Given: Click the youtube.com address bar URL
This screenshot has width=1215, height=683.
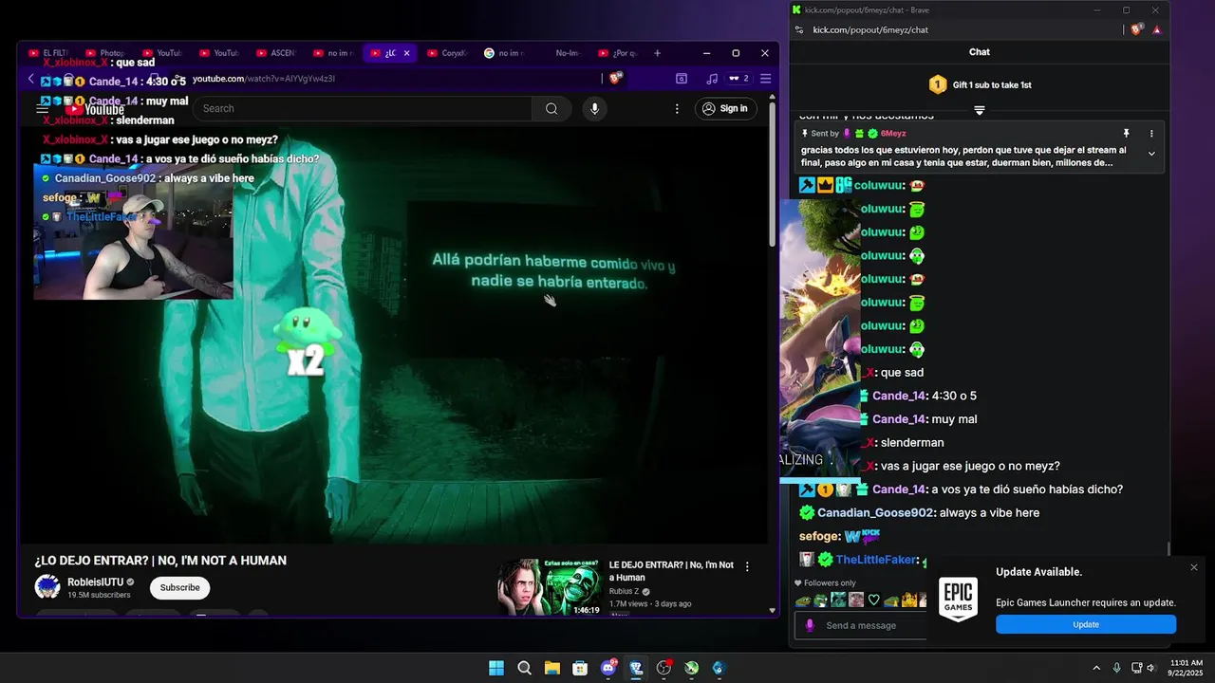Looking at the screenshot, I should (x=263, y=79).
